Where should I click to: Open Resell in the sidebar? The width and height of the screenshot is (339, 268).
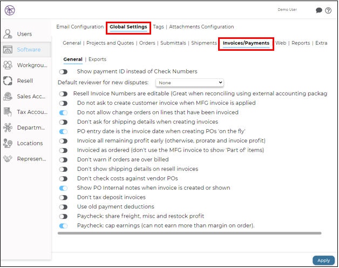click(25, 81)
